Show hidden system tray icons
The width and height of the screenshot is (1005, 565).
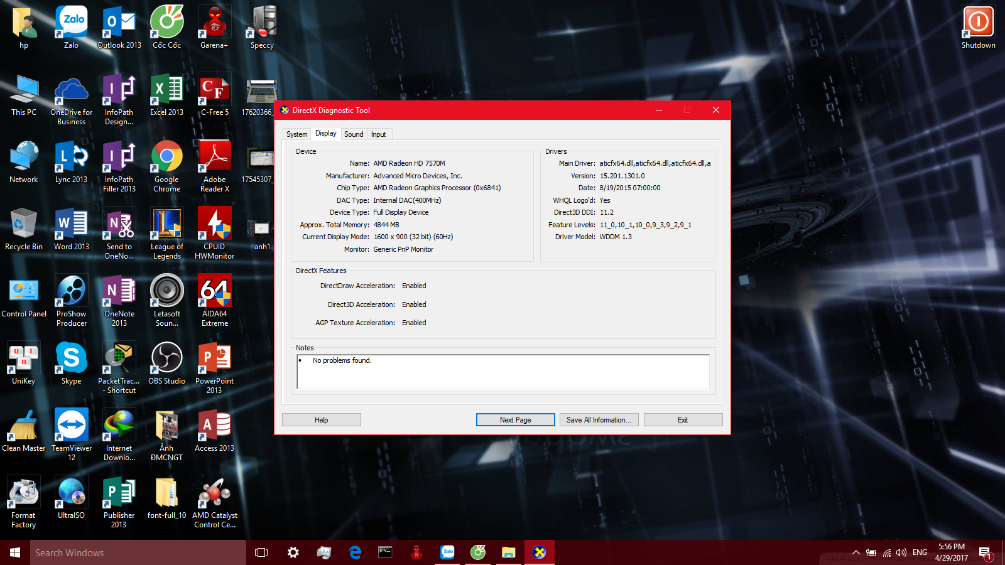856,552
